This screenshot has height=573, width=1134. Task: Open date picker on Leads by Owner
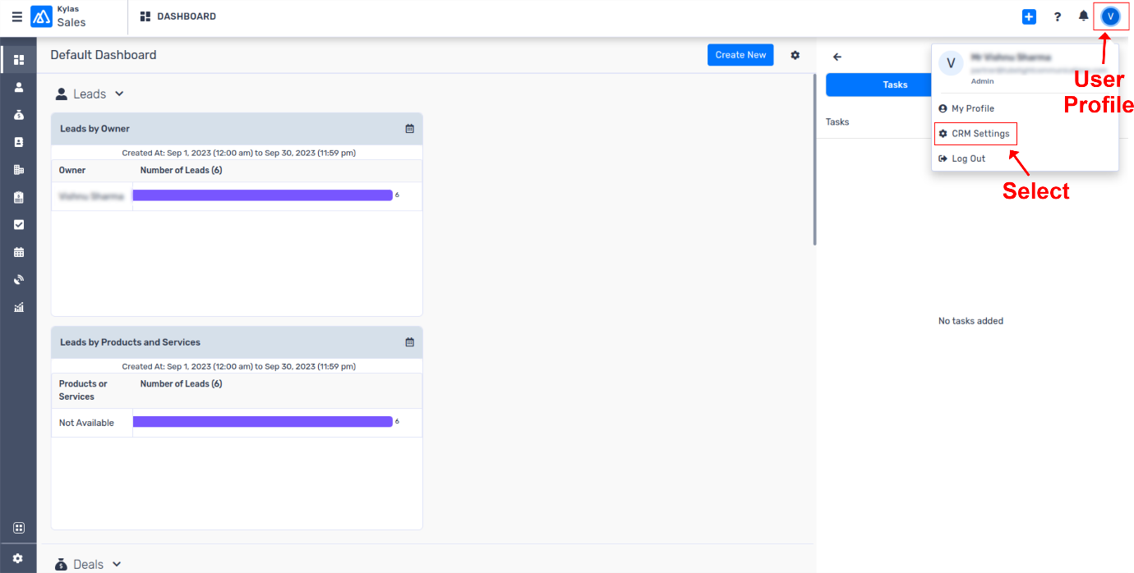[x=409, y=129]
